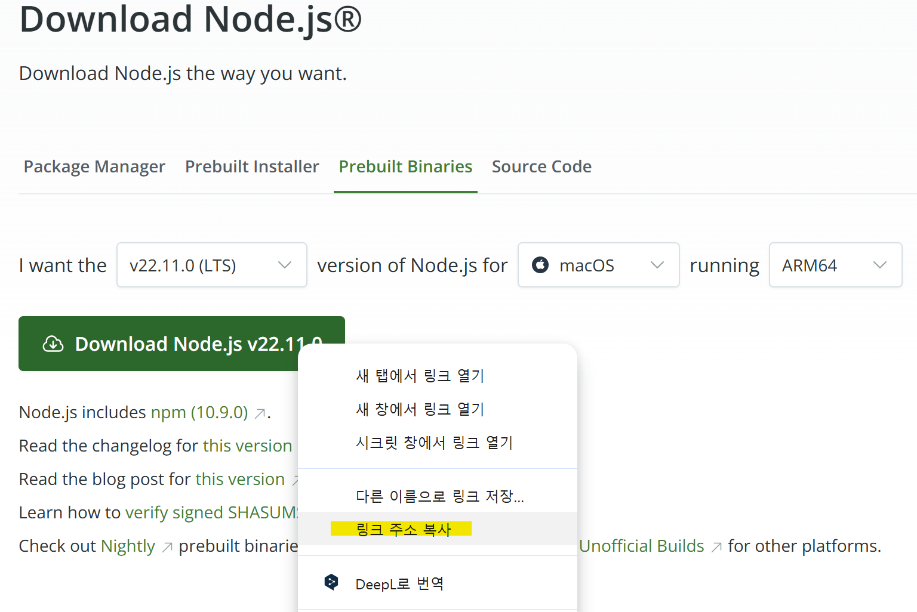Select '링크 주소 복사' to copy link address
Image resolution: width=917 pixels, height=612 pixels.
click(x=404, y=529)
